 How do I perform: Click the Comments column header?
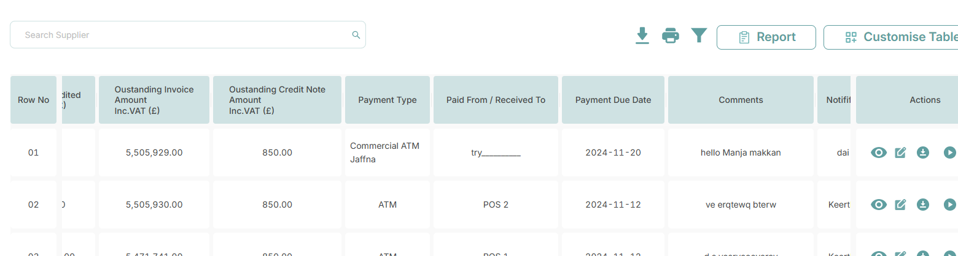coord(741,100)
